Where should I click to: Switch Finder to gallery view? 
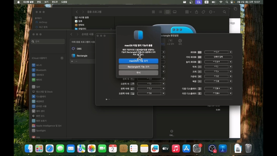tap(175, 12)
